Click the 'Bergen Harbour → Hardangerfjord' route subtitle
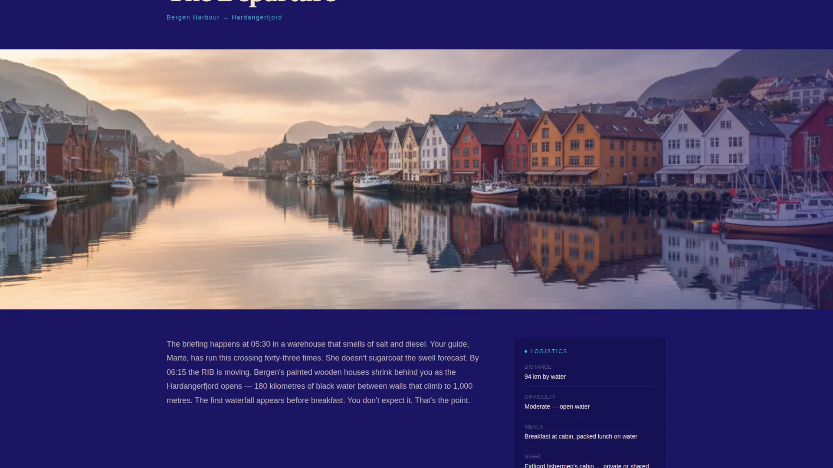Screen dimensions: 833x468 (x=224, y=17)
